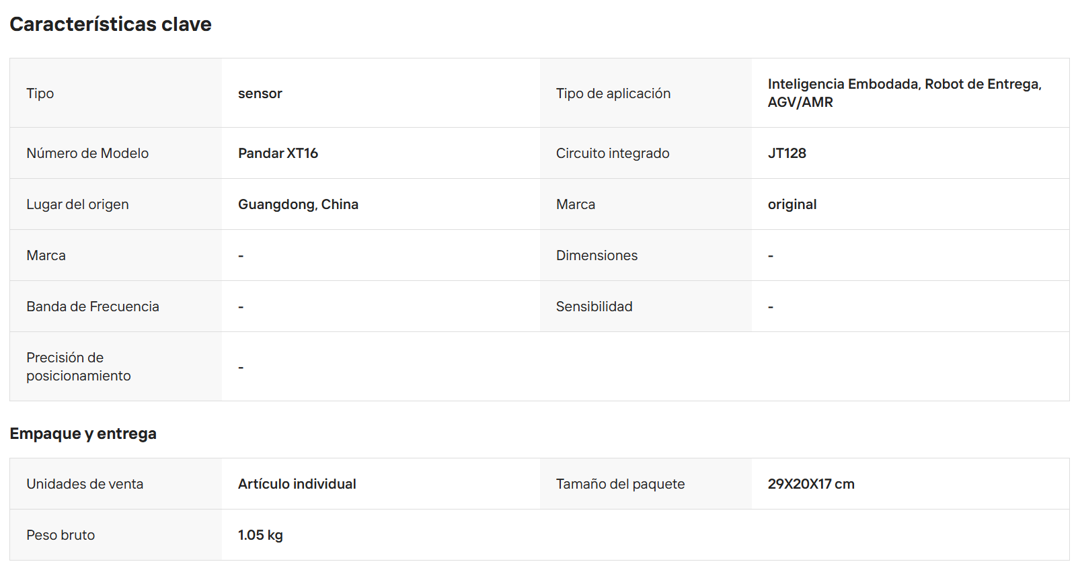Click the 'Empaque y entrega' section heading
This screenshot has width=1078, height=568.
83,434
